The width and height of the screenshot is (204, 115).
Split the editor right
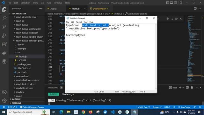point(195,9)
